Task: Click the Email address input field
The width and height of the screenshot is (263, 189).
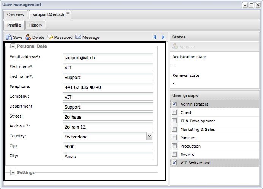Action: (x=108, y=57)
